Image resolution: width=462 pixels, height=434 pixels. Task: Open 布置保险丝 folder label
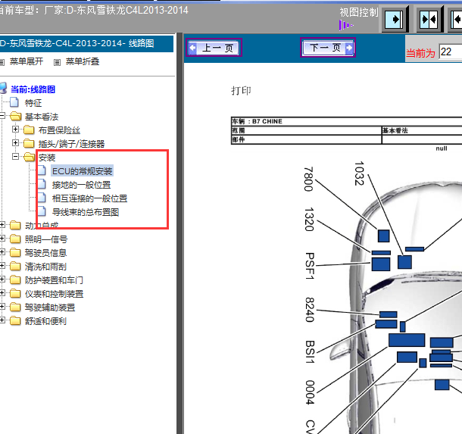tap(59, 130)
